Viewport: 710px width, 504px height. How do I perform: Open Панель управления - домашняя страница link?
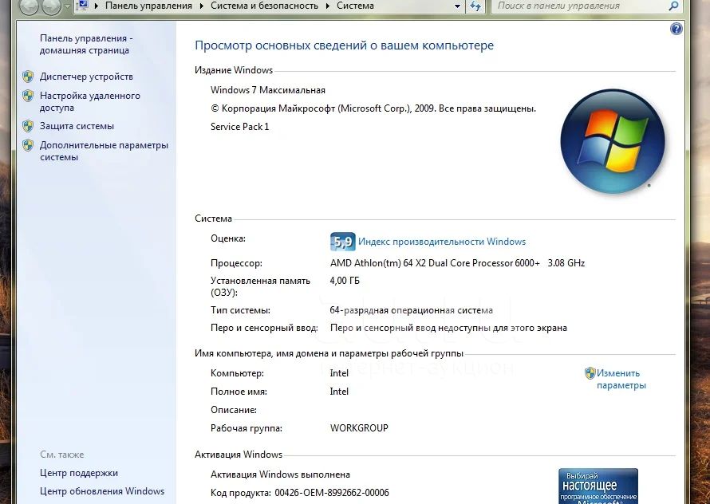(86, 45)
